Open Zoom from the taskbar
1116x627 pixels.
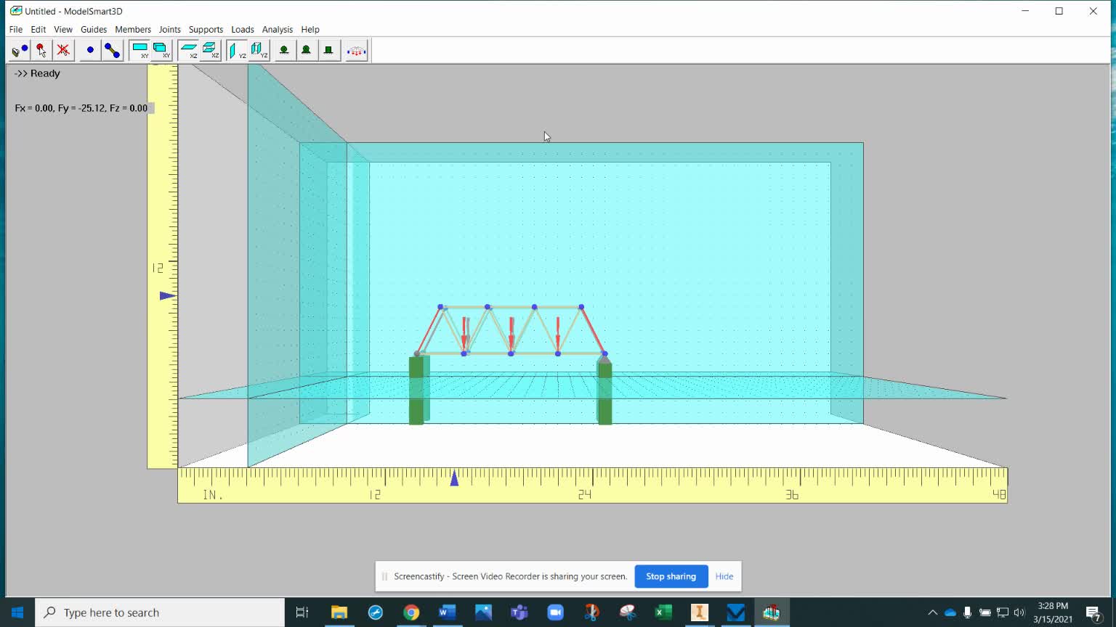coord(555,612)
